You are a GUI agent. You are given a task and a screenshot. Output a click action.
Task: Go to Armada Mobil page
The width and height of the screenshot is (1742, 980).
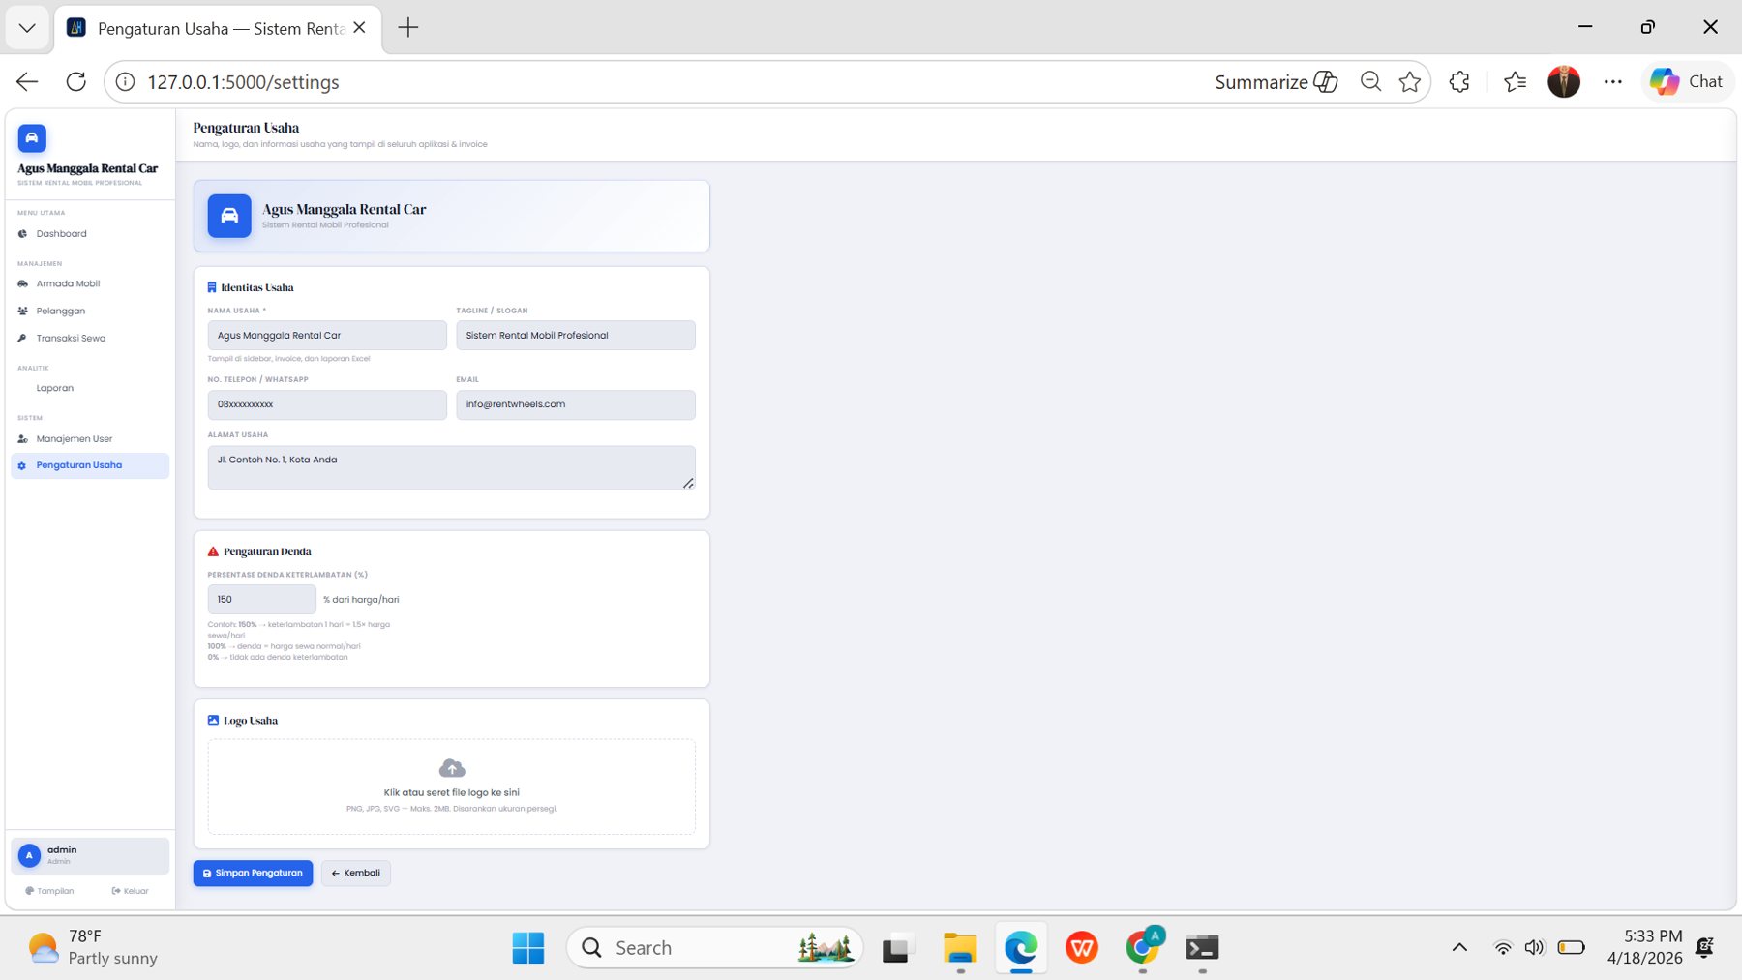point(68,284)
